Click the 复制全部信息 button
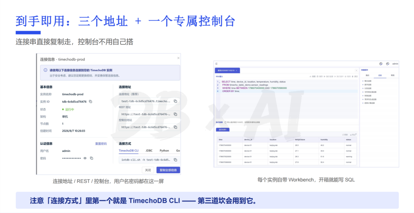This screenshot has height=213, width=414. pyautogui.click(x=168, y=170)
